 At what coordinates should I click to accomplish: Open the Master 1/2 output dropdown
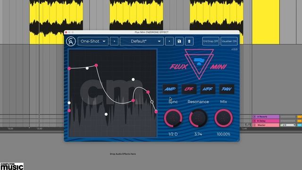click(288, 125)
